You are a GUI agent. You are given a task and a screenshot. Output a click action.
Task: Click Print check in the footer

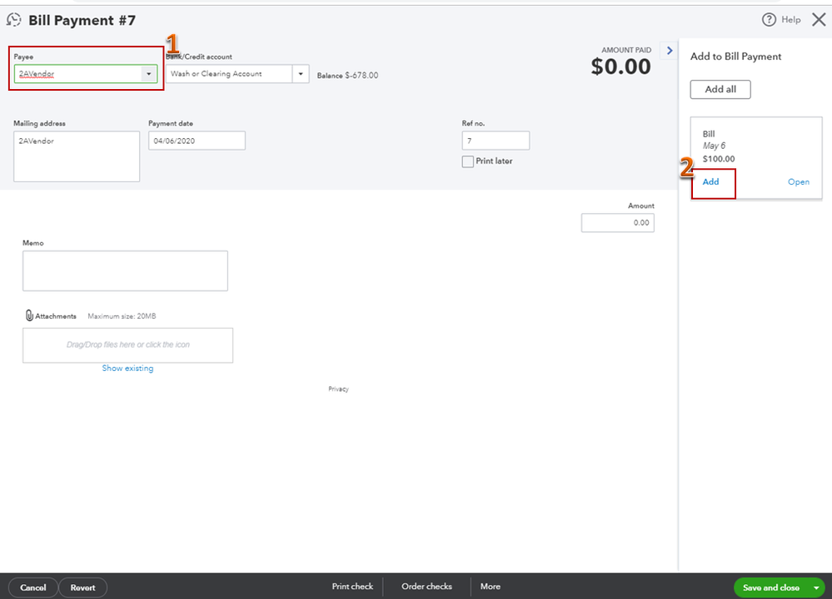[352, 587]
